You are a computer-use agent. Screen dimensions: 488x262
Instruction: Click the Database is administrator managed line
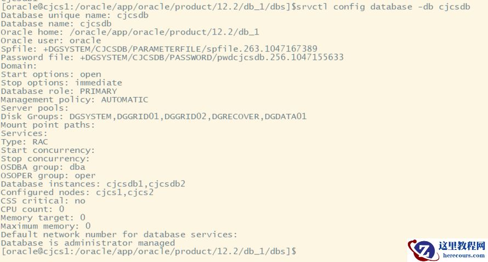[x=88, y=243]
